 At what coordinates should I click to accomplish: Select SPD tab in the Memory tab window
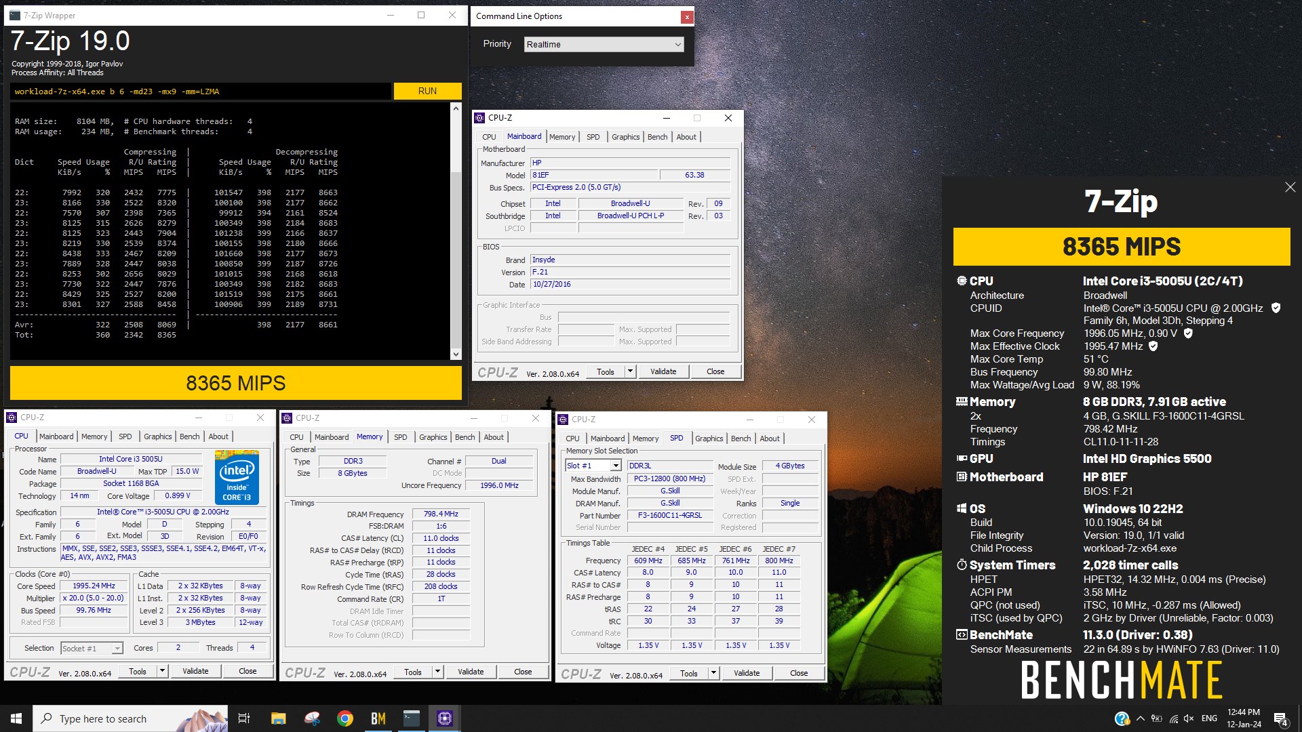(400, 437)
